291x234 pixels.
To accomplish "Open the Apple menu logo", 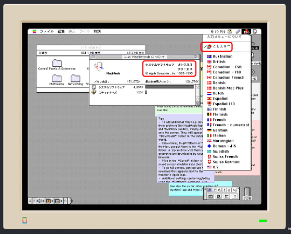I will coord(34,31).
